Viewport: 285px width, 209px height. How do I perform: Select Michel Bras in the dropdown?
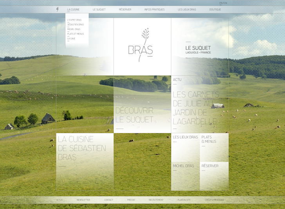pyautogui.click(x=74, y=29)
